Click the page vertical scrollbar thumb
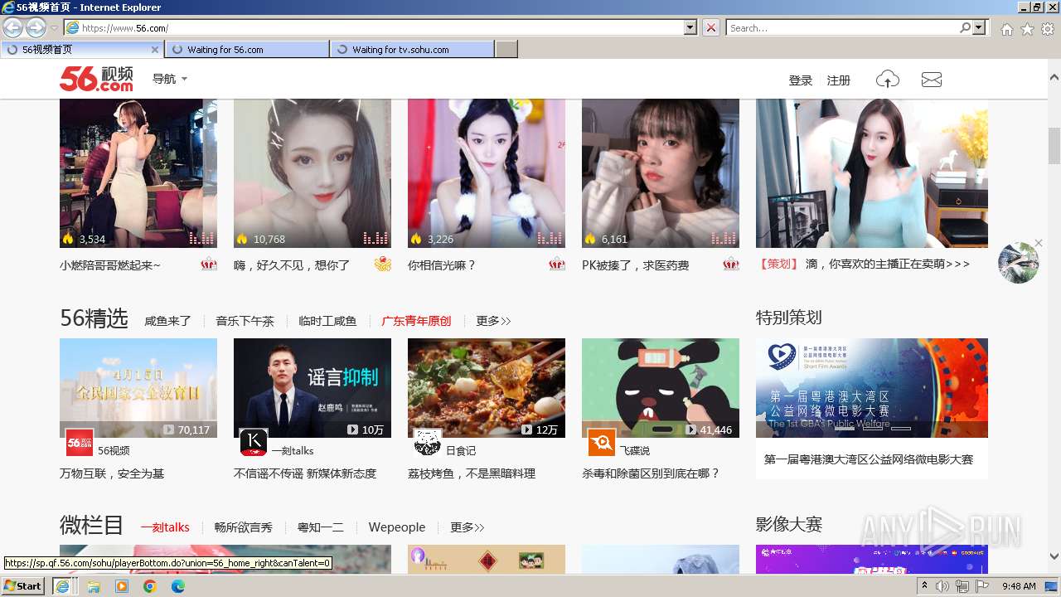Screen dimensions: 1061x597 pyautogui.click(x=1054, y=147)
